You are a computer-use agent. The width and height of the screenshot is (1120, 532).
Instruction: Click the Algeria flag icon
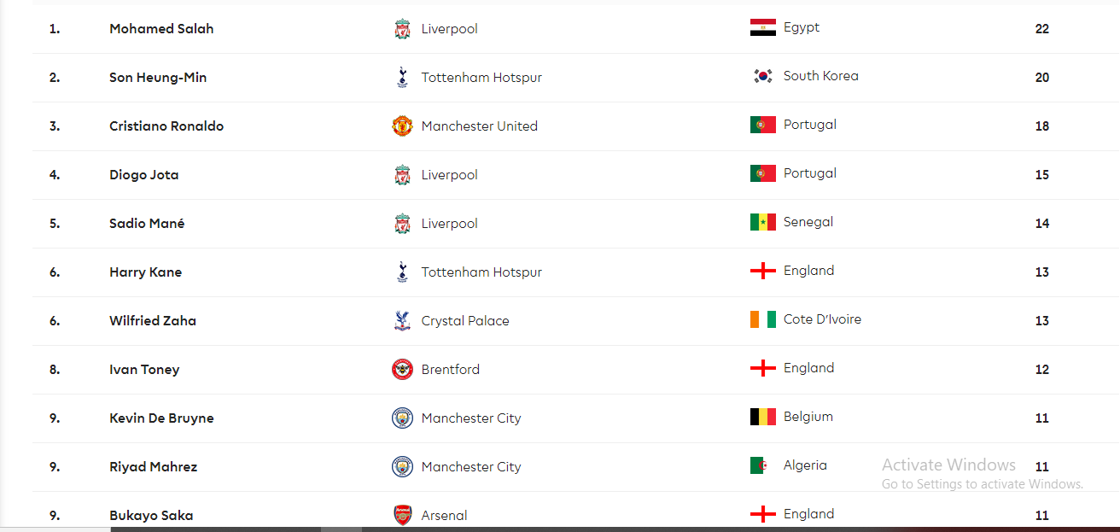click(x=762, y=465)
